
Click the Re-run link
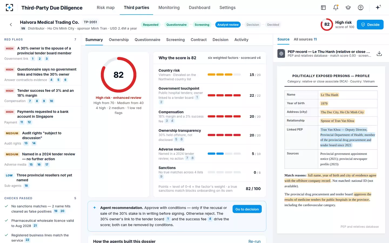click(254, 241)
